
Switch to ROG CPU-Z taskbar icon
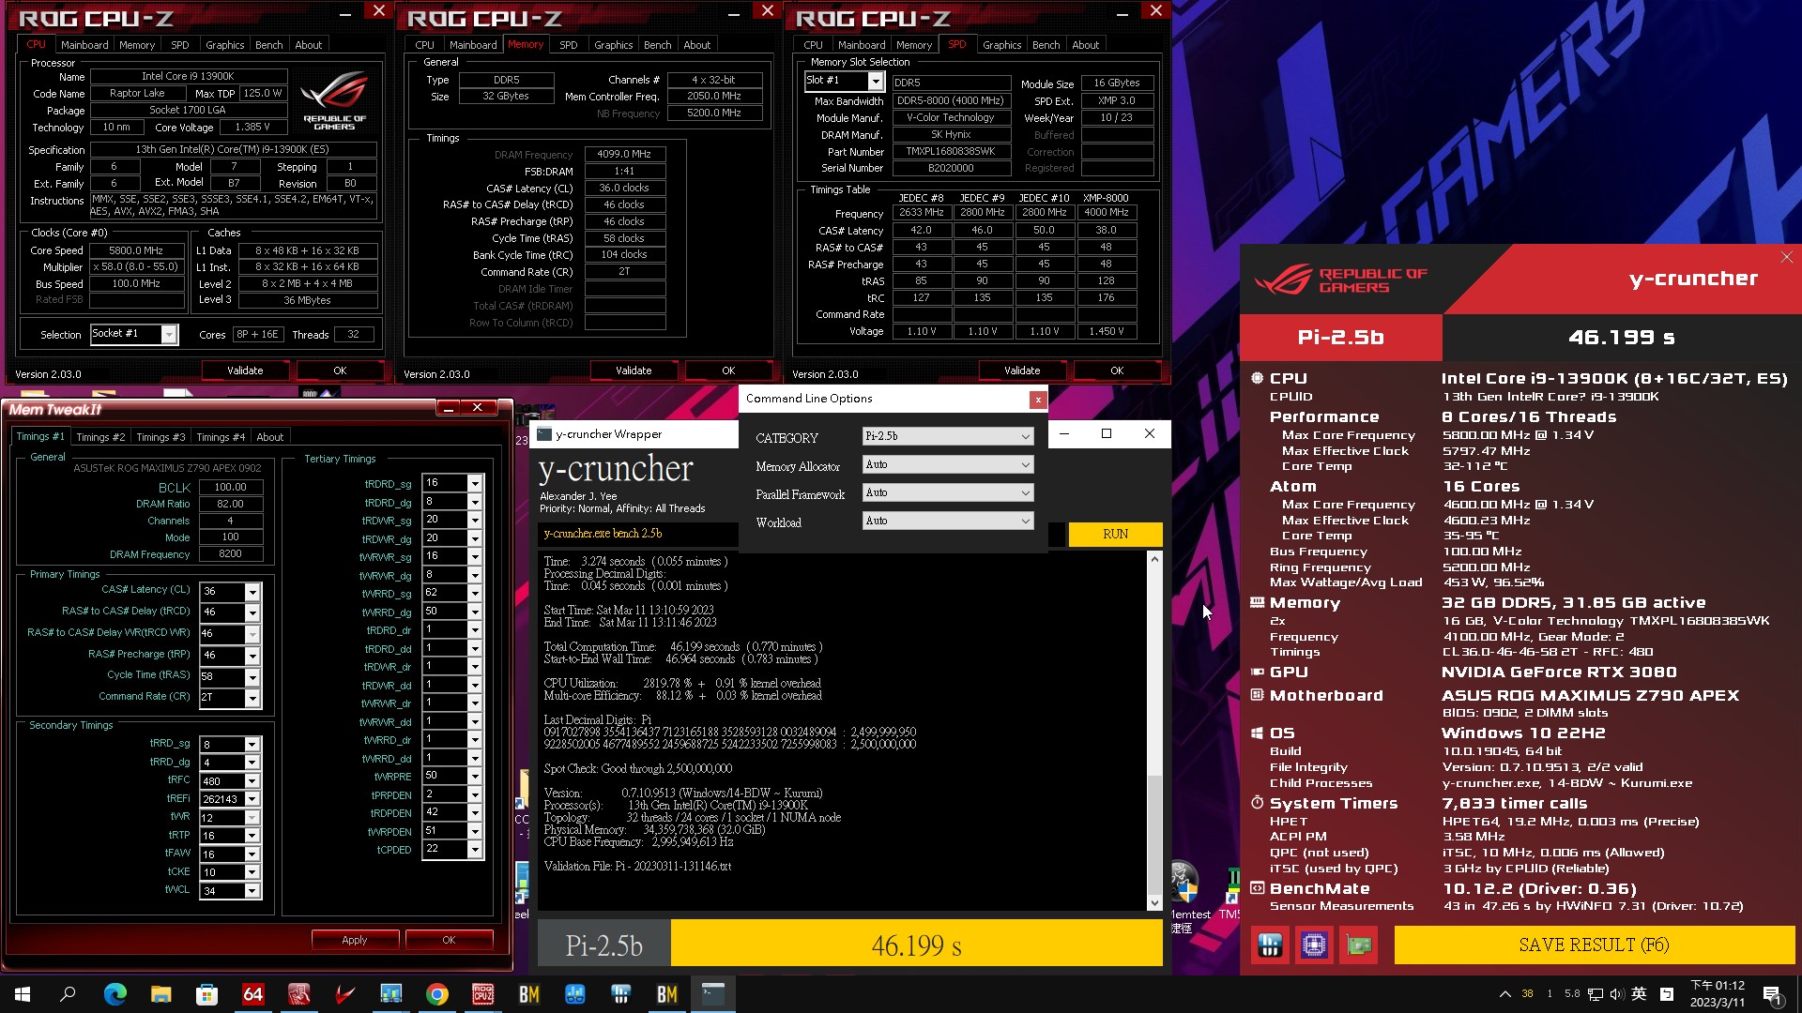click(482, 994)
